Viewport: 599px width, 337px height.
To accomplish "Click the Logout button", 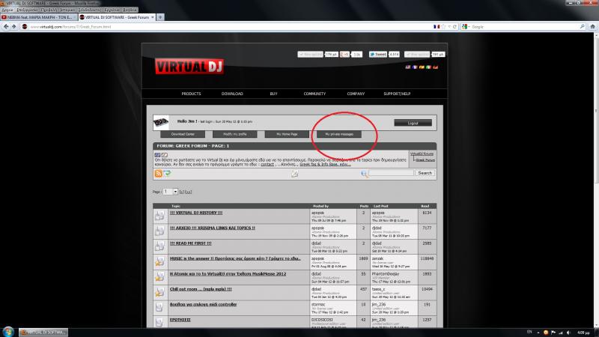I will (x=413, y=123).
